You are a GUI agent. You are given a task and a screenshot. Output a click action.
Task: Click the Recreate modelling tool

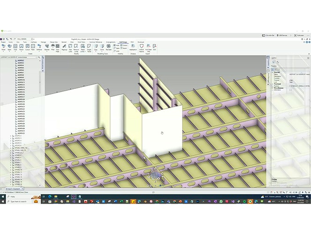pyautogui.click(x=108, y=47)
